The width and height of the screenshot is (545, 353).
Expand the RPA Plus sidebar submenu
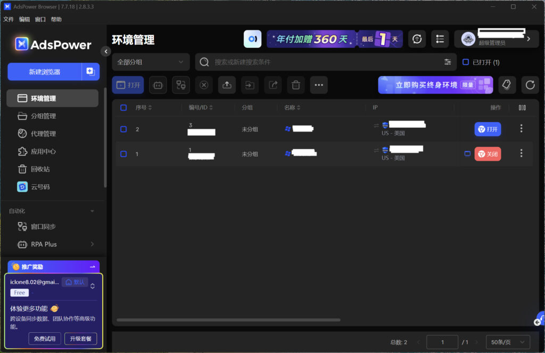(92, 244)
